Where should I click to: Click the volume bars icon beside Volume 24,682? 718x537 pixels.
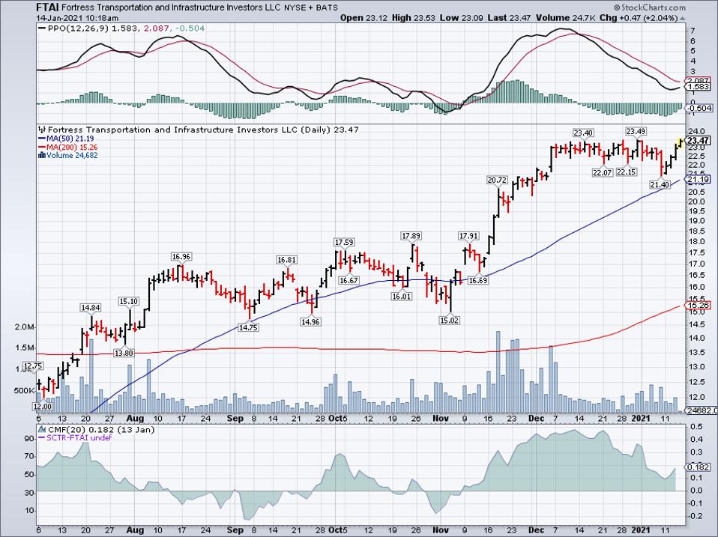[42, 156]
